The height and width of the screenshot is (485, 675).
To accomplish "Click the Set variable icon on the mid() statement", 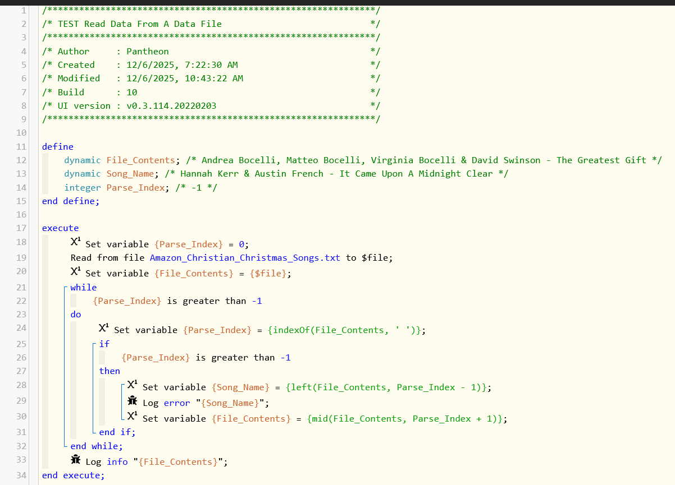I will point(133,417).
